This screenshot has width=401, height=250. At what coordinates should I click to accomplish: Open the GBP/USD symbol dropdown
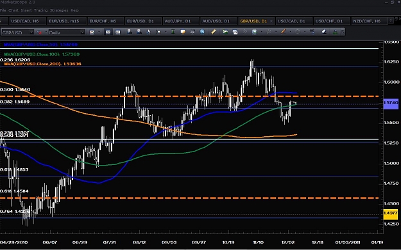click(x=31, y=32)
